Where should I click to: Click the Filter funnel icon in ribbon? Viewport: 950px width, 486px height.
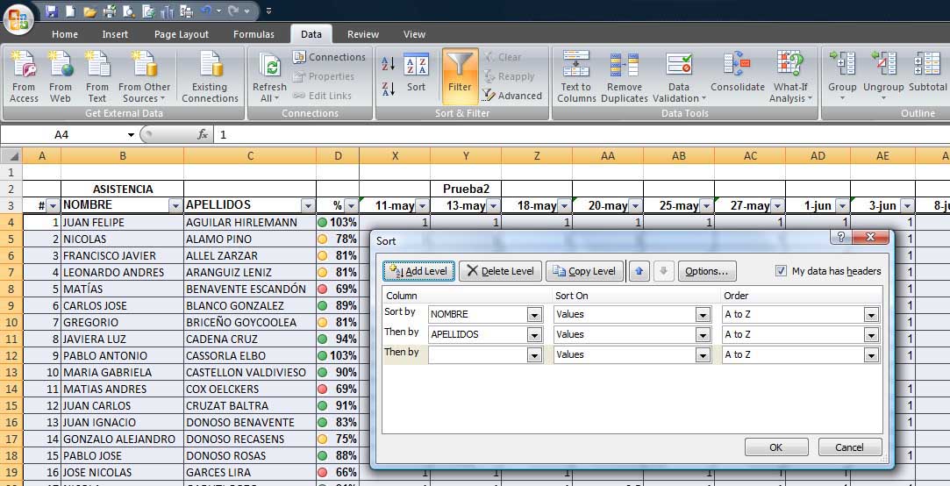point(460,74)
